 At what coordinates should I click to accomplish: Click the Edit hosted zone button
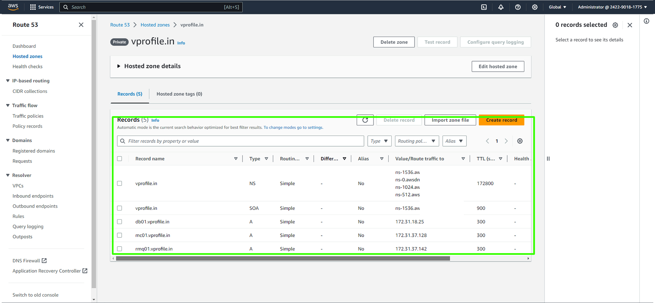coord(498,66)
